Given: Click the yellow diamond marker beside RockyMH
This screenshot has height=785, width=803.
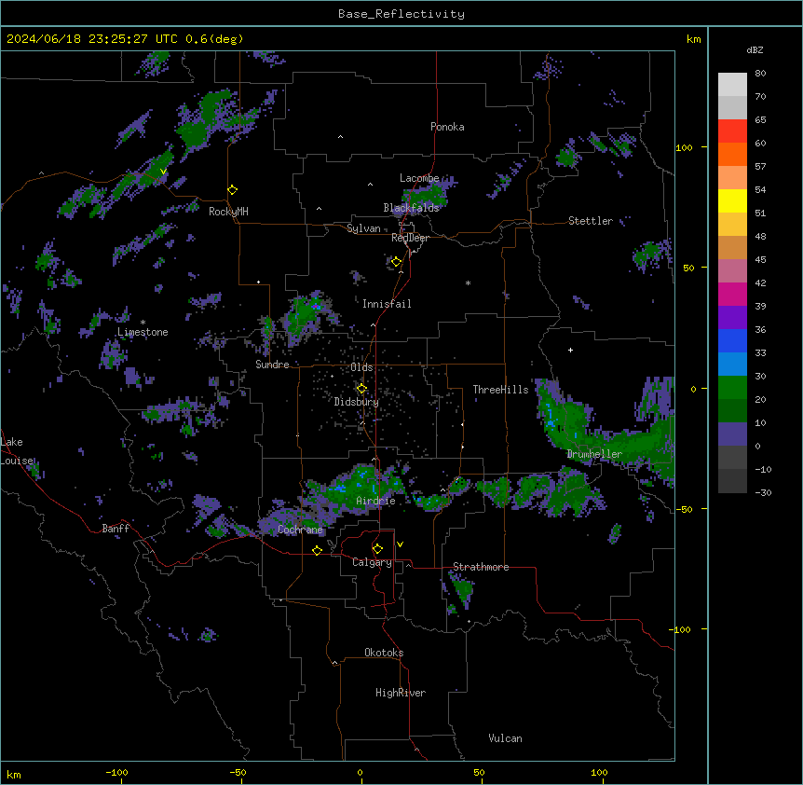Looking at the screenshot, I should click(x=233, y=190).
